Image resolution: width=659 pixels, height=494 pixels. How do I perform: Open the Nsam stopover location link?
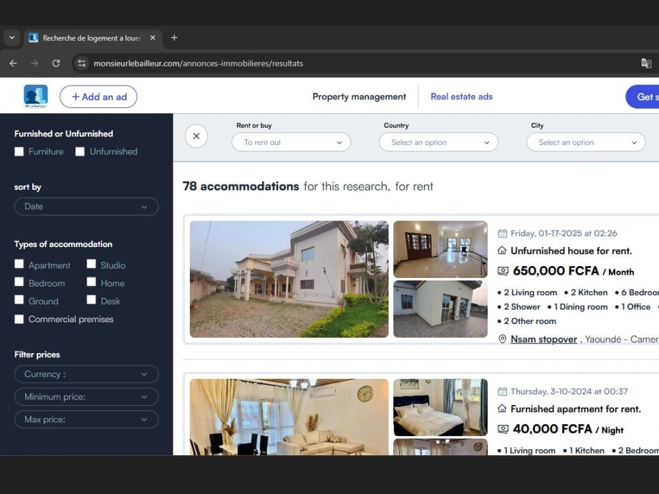click(544, 339)
